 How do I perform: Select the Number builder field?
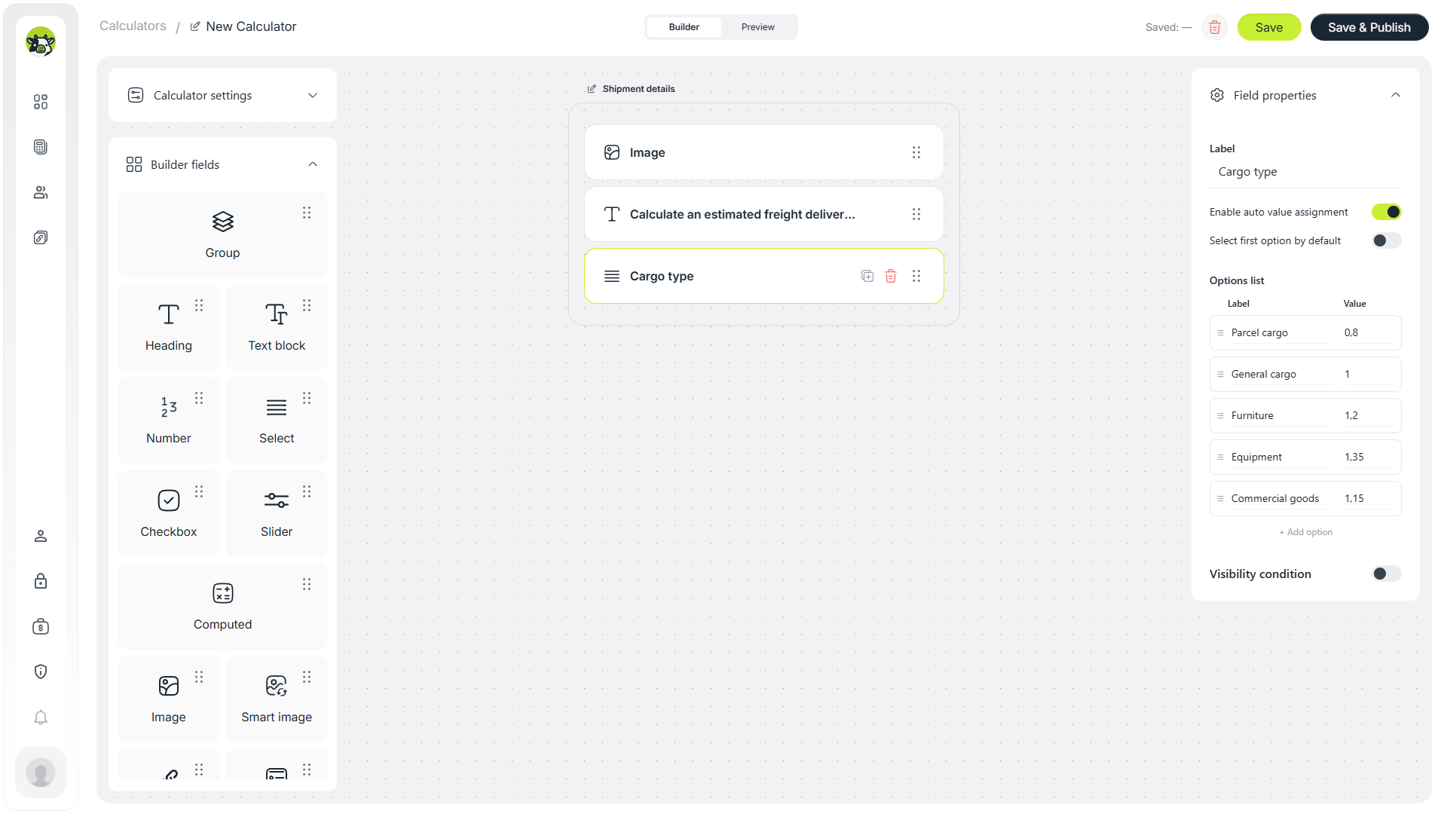tap(169, 421)
